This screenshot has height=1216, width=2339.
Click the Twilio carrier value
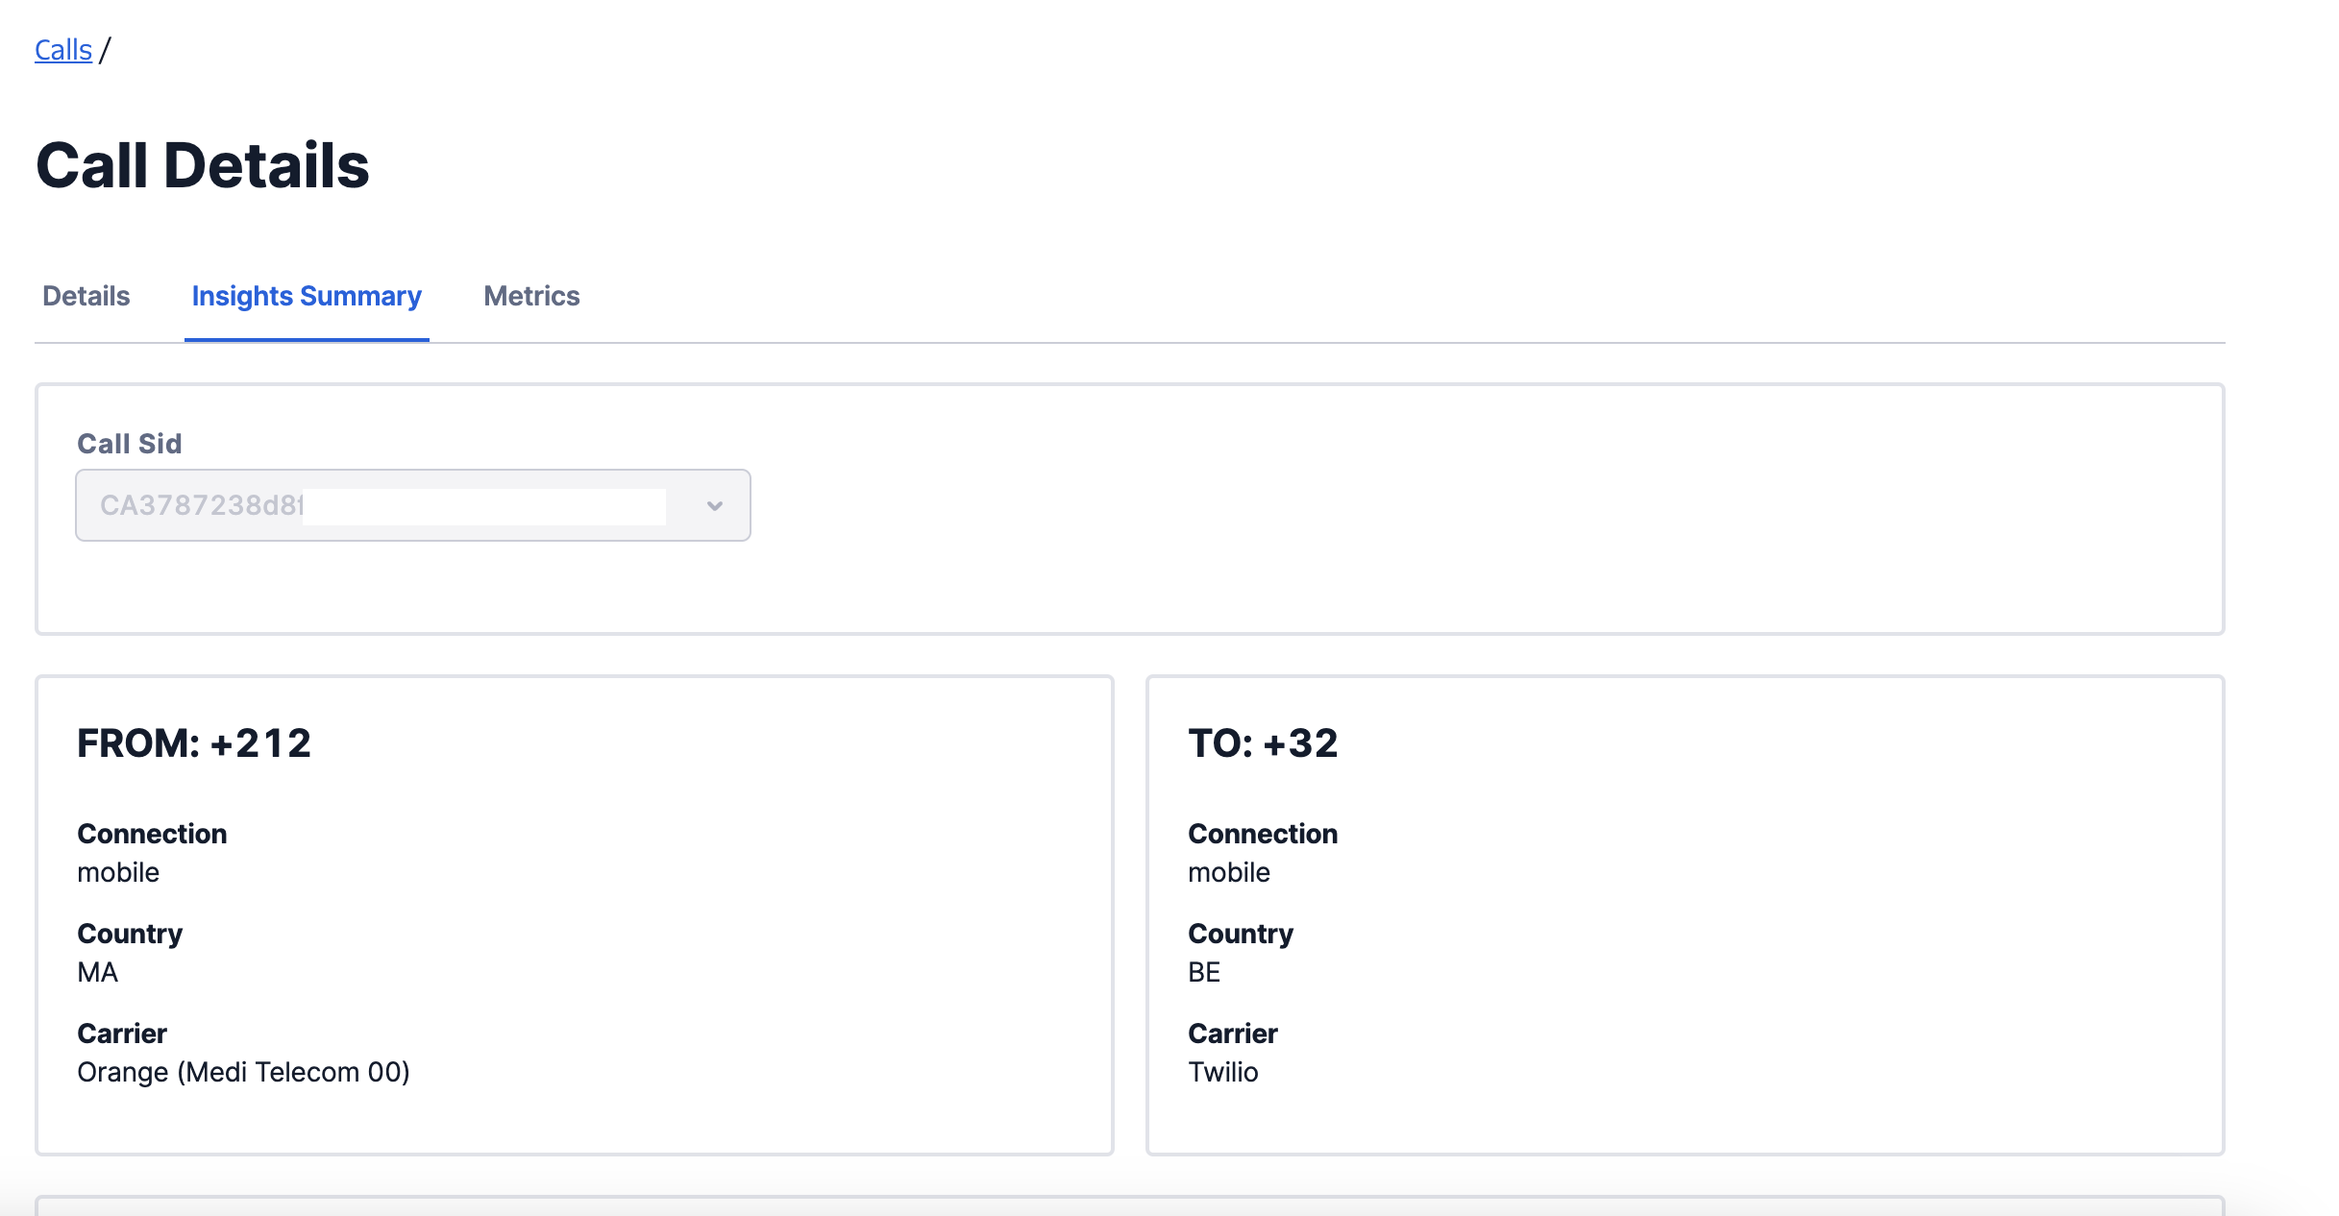pyautogui.click(x=1222, y=1072)
